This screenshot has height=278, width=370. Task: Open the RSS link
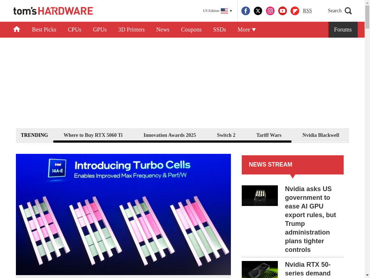coord(307,10)
